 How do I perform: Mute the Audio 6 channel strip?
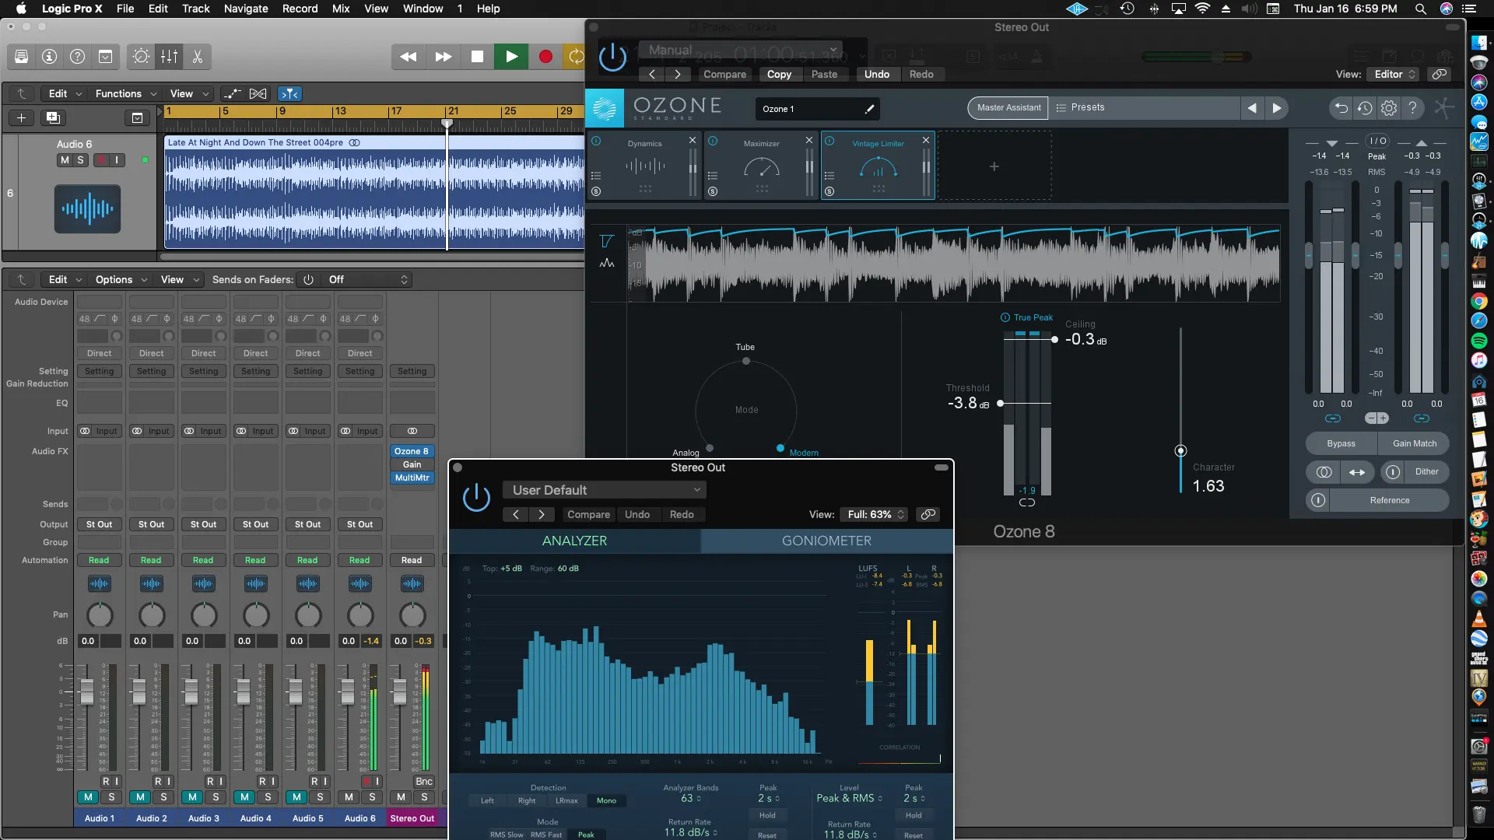click(x=349, y=797)
